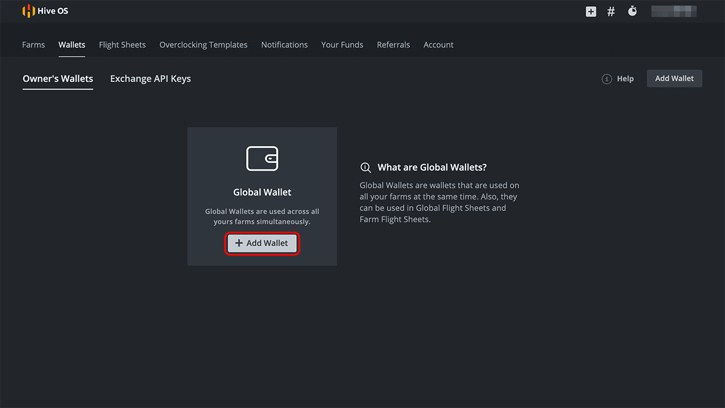Click the highlighted + Add Wallet button
Screen dimensions: 725x408
[x=262, y=243]
